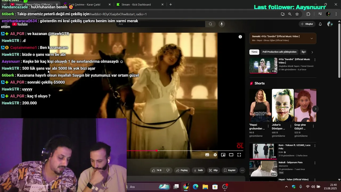Start voice search with microphone icon

(221, 24)
